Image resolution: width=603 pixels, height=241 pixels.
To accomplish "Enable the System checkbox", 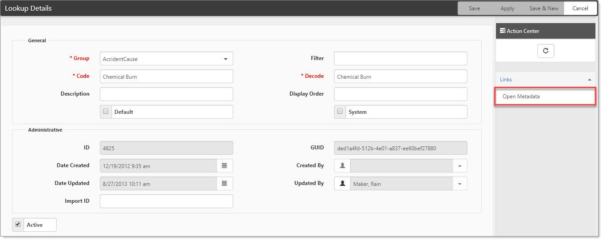I will 340,112.
